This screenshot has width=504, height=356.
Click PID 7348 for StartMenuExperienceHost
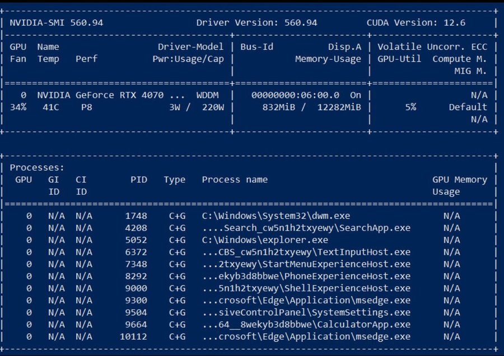pos(138,264)
